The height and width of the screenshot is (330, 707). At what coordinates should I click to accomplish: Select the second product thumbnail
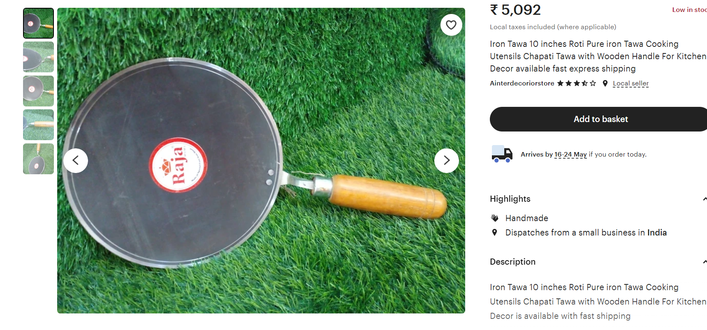point(38,57)
